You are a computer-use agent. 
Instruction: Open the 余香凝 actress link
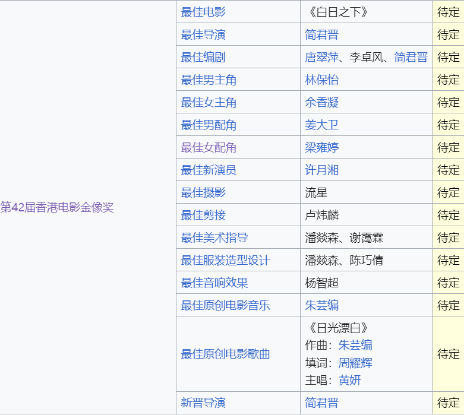pyautogui.click(x=321, y=102)
